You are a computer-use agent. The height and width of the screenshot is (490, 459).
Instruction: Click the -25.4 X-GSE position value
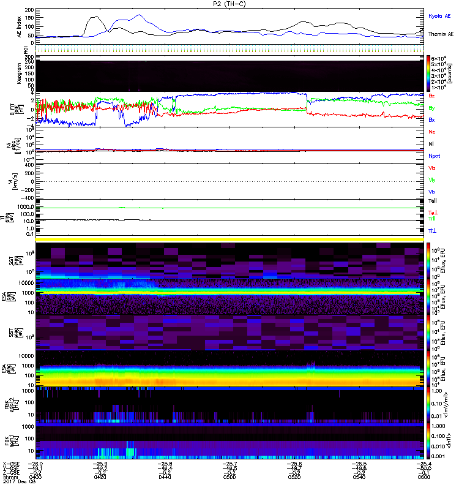[x=424, y=464]
